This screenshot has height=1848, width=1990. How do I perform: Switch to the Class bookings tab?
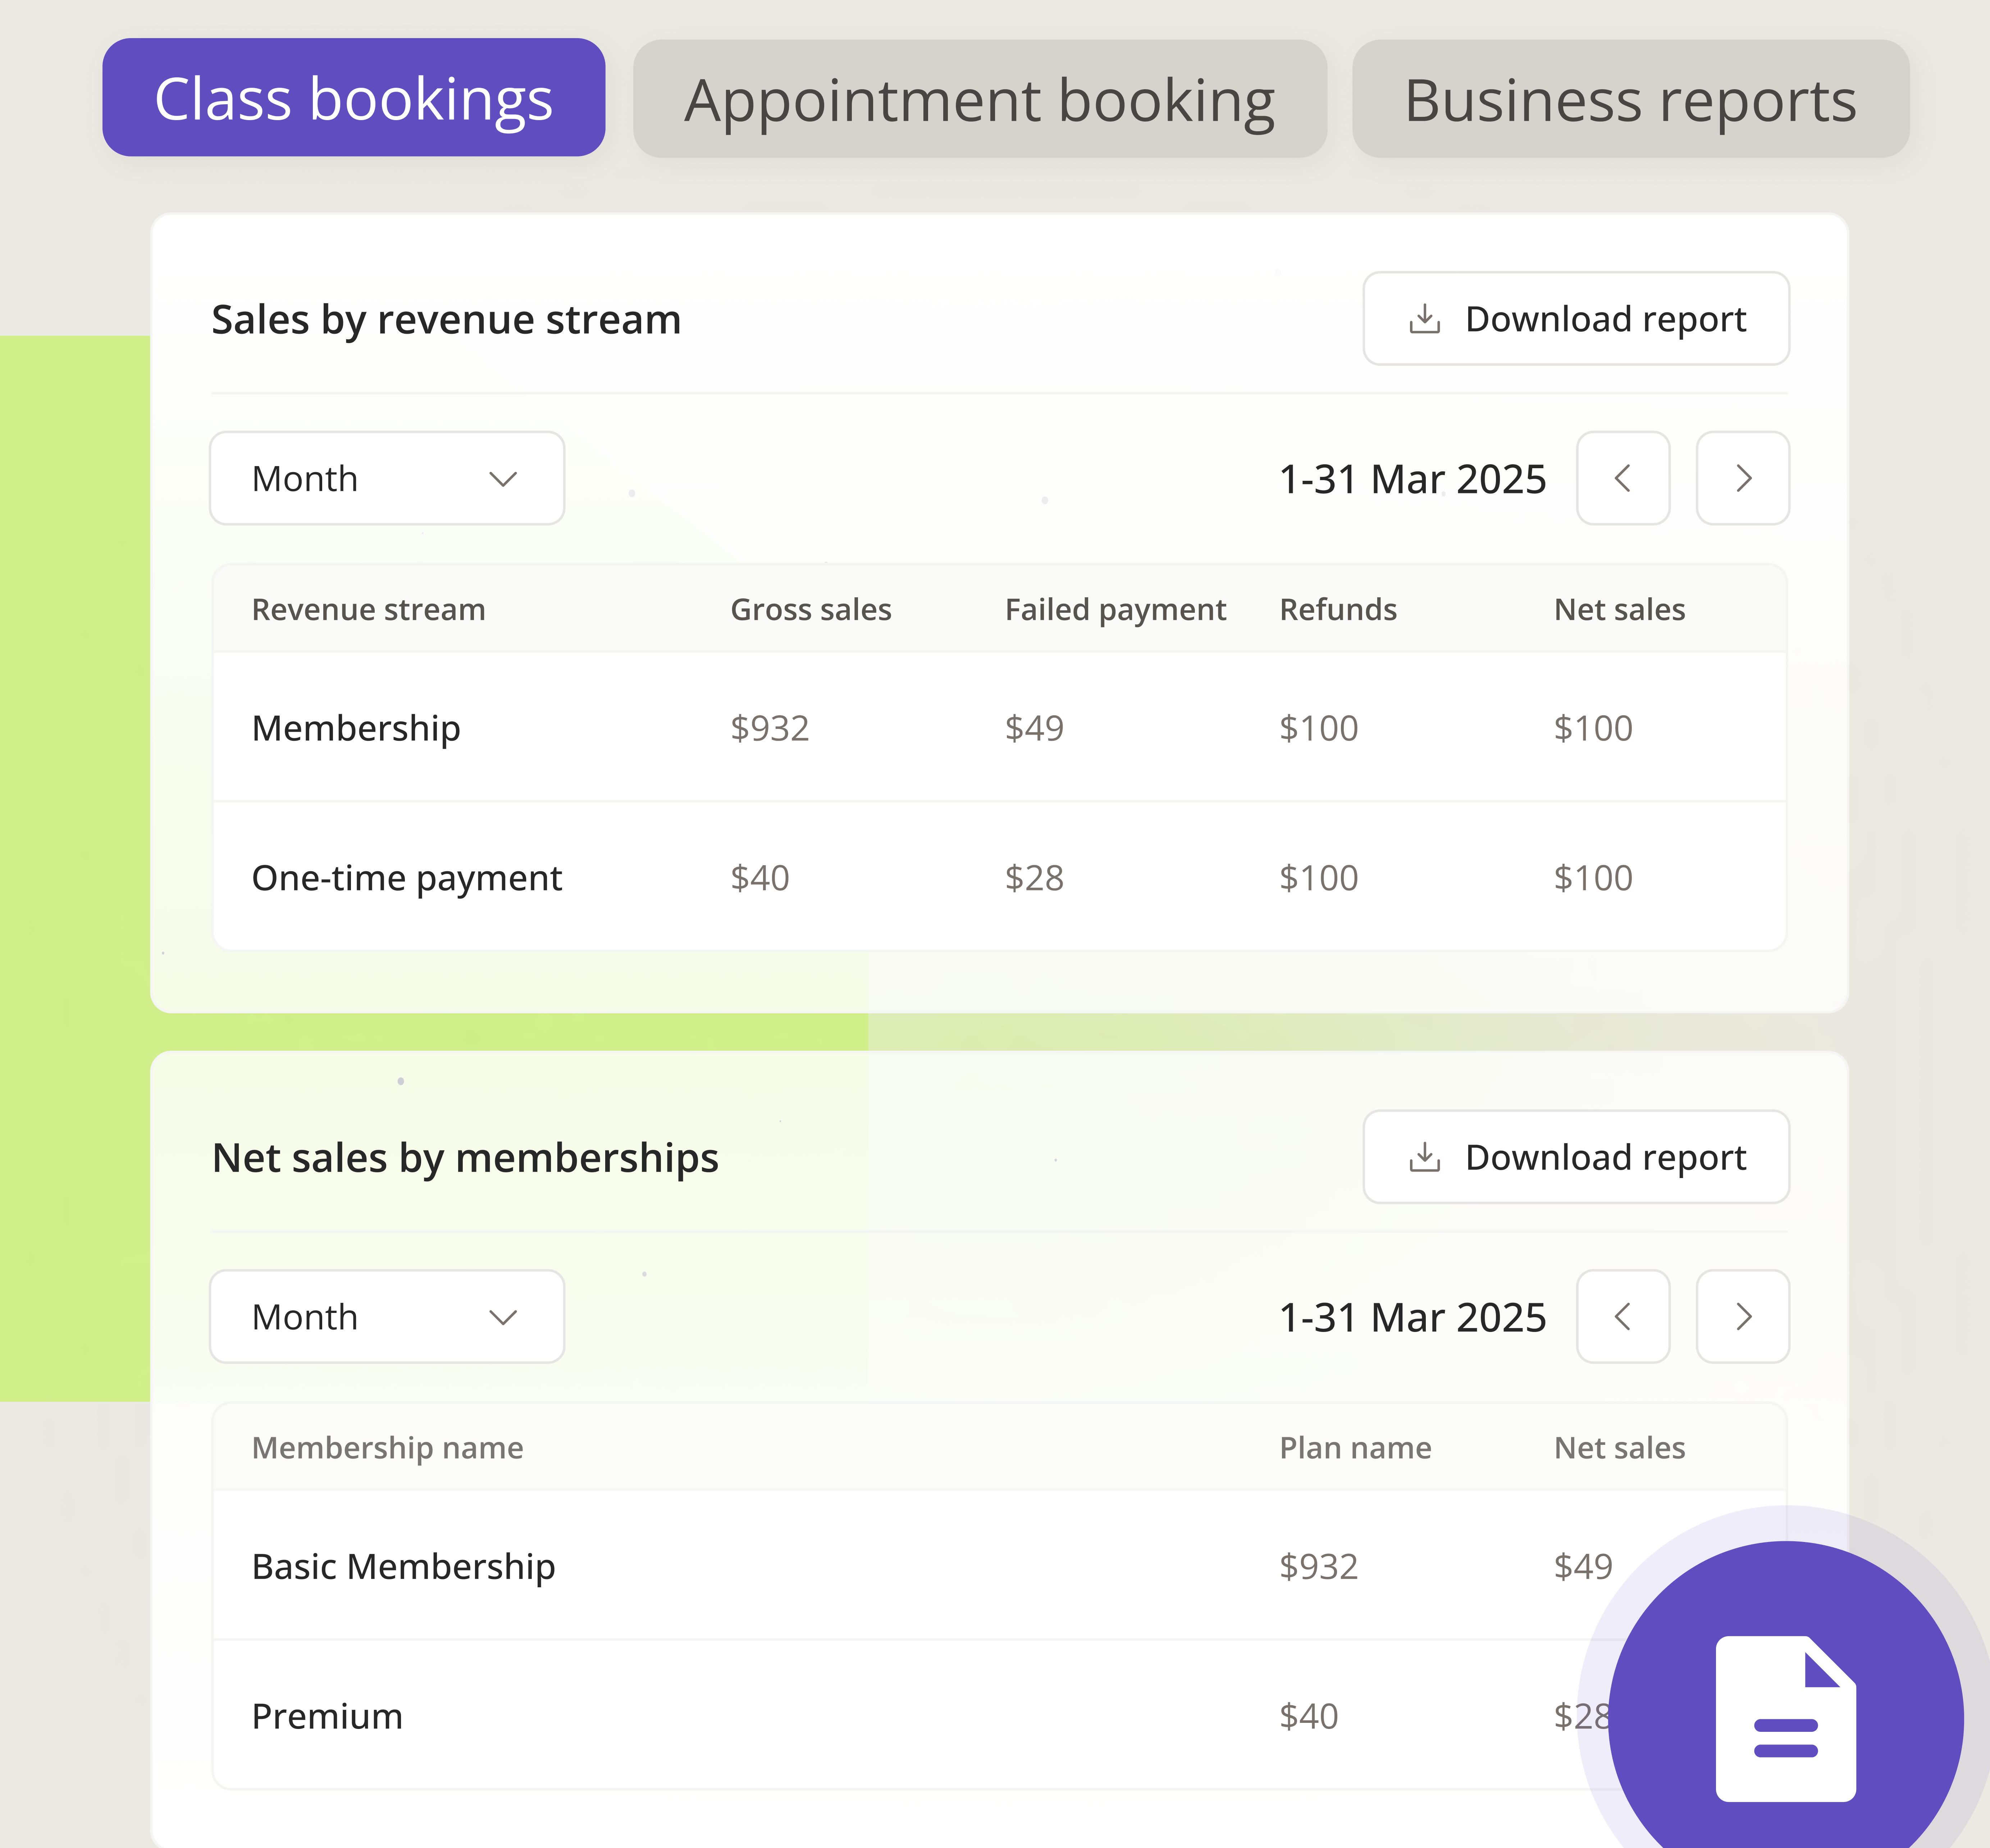tap(353, 98)
